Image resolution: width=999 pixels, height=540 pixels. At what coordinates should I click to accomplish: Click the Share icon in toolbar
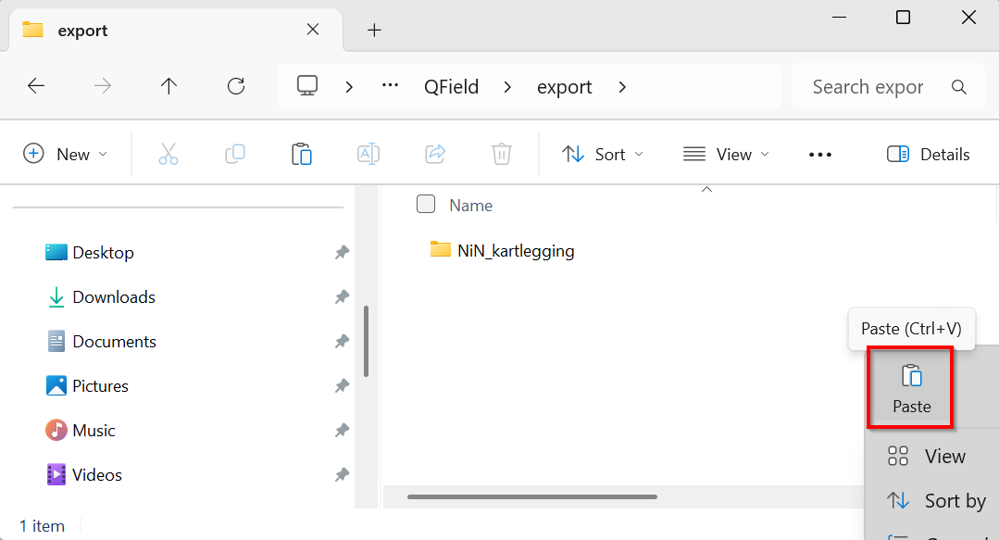click(x=435, y=154)
